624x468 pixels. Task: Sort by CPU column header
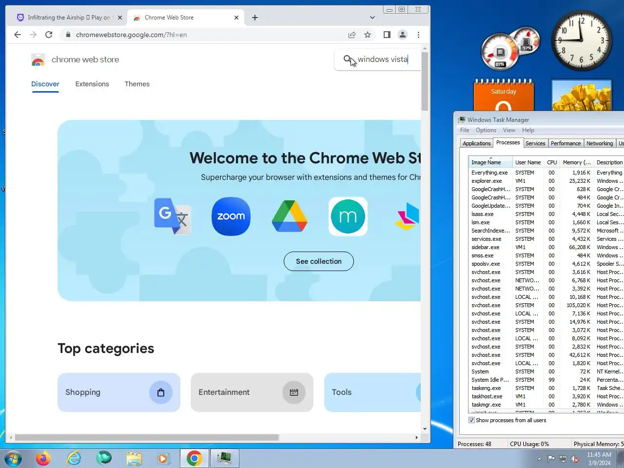552,162
